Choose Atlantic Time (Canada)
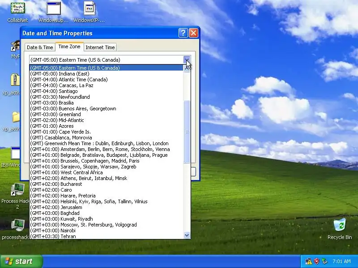Image resolution: width=358 pixels, height=268 pixels. (107, 80)
